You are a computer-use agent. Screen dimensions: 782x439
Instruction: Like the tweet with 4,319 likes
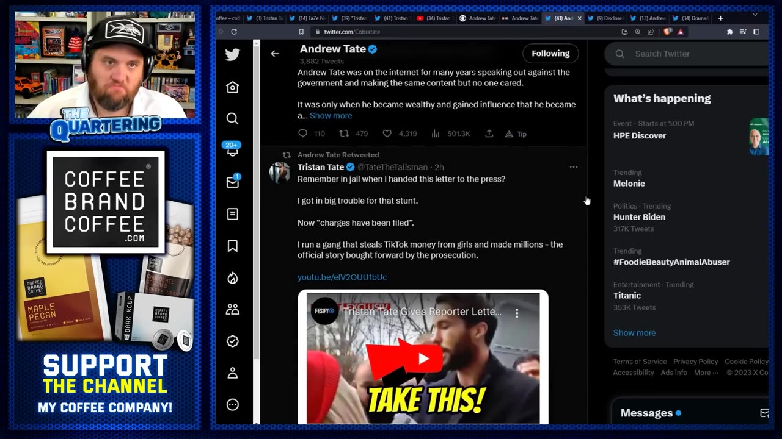pyautogui.click(x=387, y=134)
